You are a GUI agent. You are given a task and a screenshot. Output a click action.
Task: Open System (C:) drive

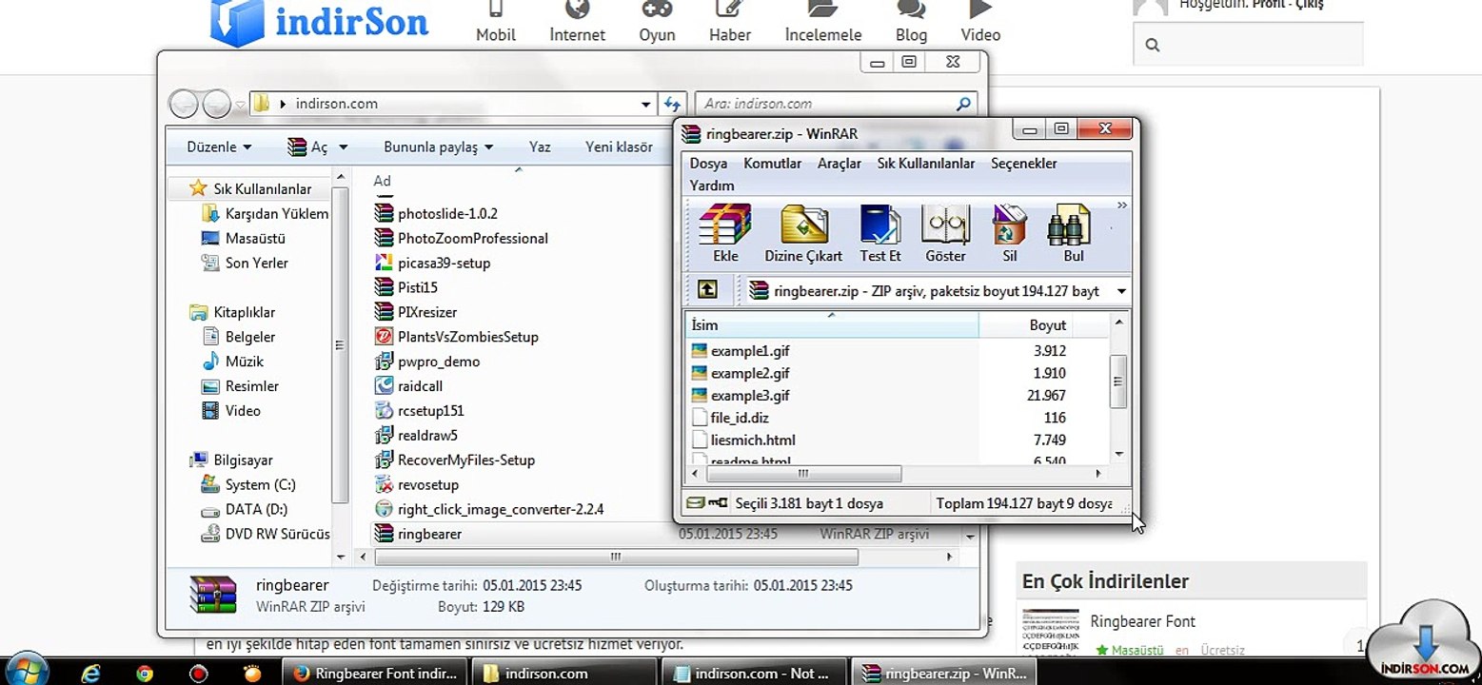click(x=248, y=484)
